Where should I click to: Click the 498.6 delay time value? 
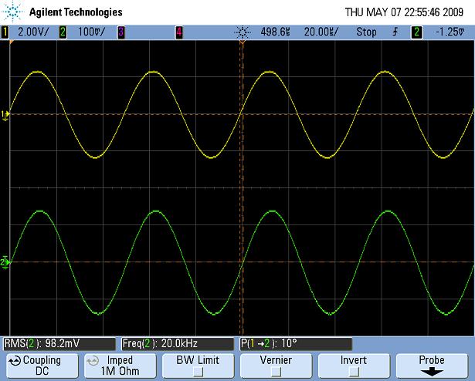click(x=276, y=32)
